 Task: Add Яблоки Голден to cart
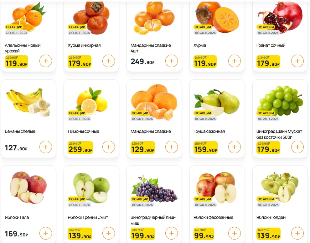coord(297,233)
